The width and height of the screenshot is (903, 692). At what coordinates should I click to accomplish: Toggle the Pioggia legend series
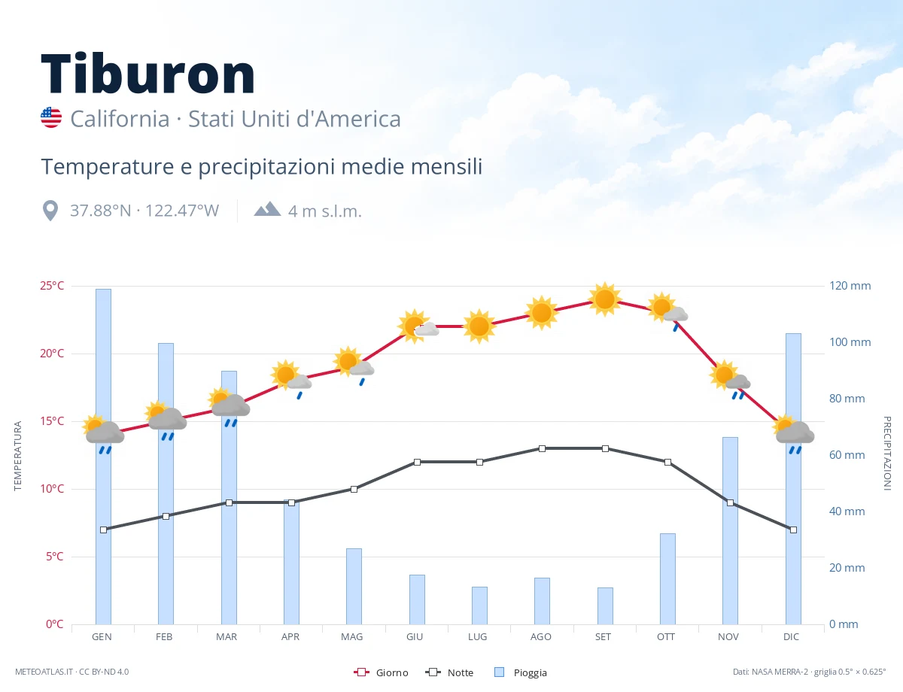(x=521, y=672)
